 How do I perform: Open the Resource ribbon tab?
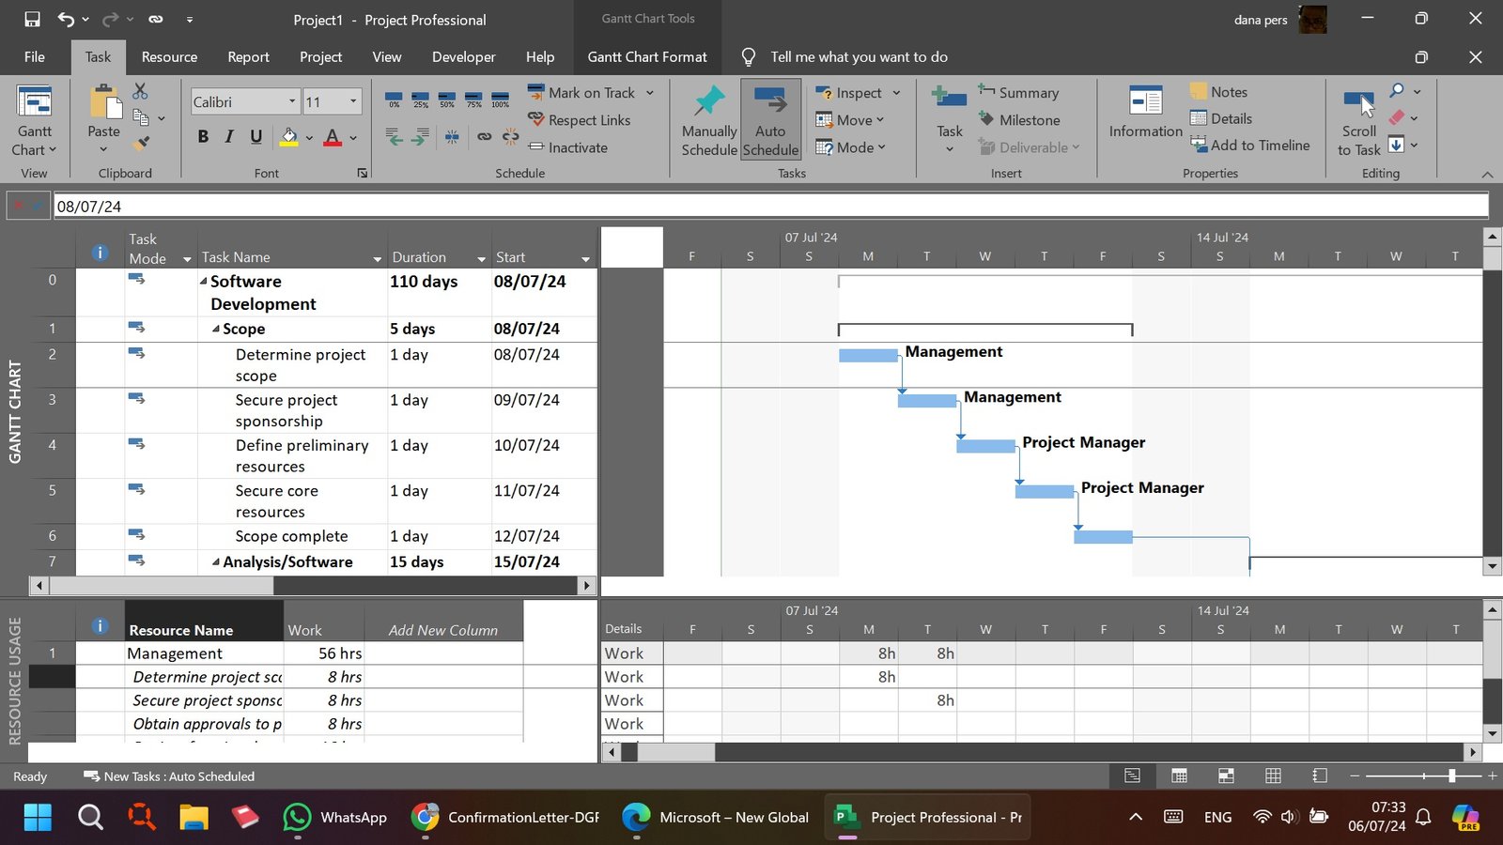click(169, 57)
